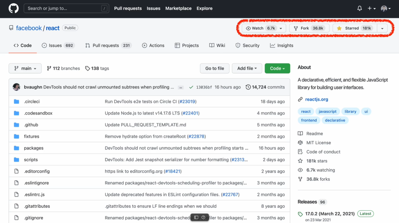
Task: Open Pull requests in top navigation
Action: [128, 8]
